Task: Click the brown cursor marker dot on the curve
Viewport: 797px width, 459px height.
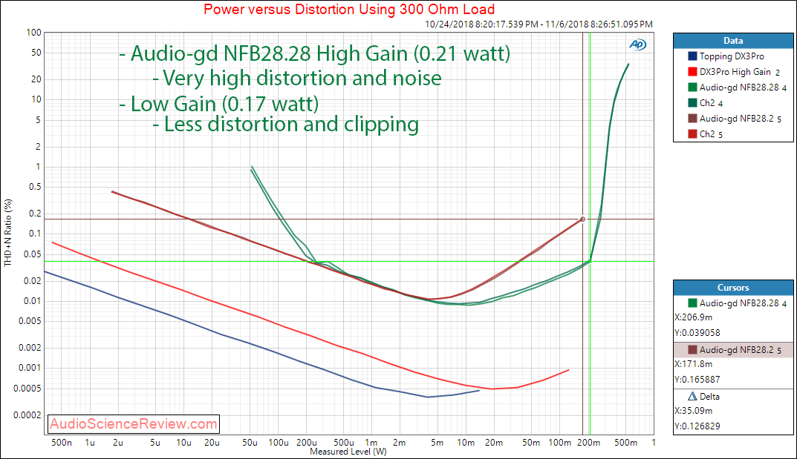Action: 582,219
